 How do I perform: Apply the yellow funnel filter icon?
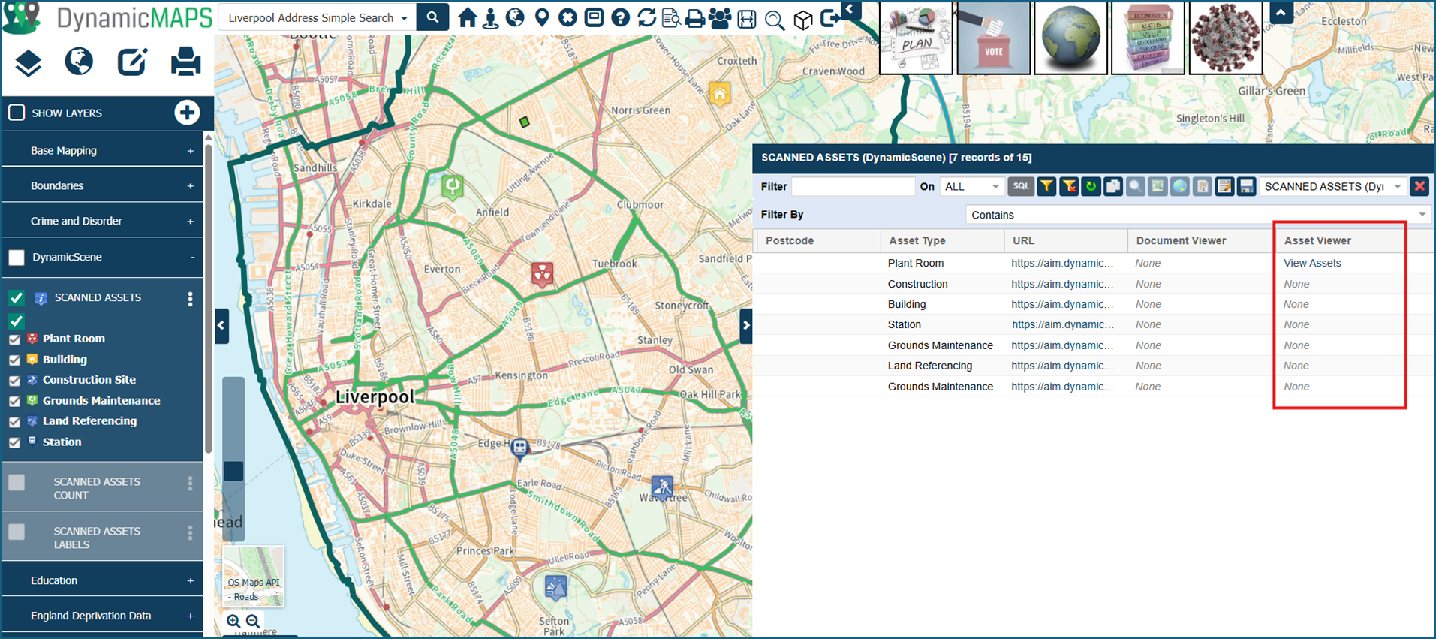pos(1046,186)
